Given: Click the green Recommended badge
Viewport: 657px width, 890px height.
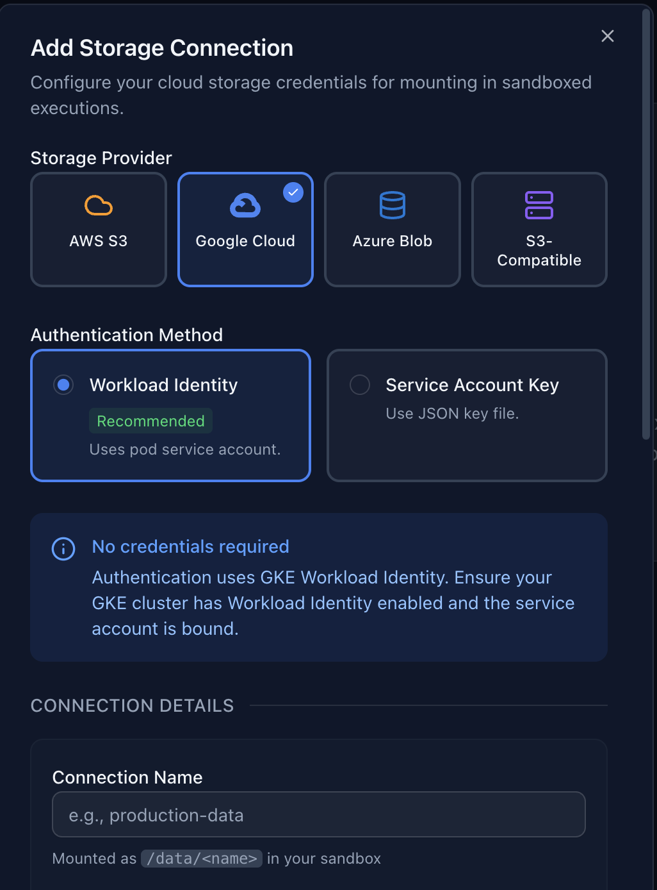Looking at the screenshot, I should [x=150, y=421].
